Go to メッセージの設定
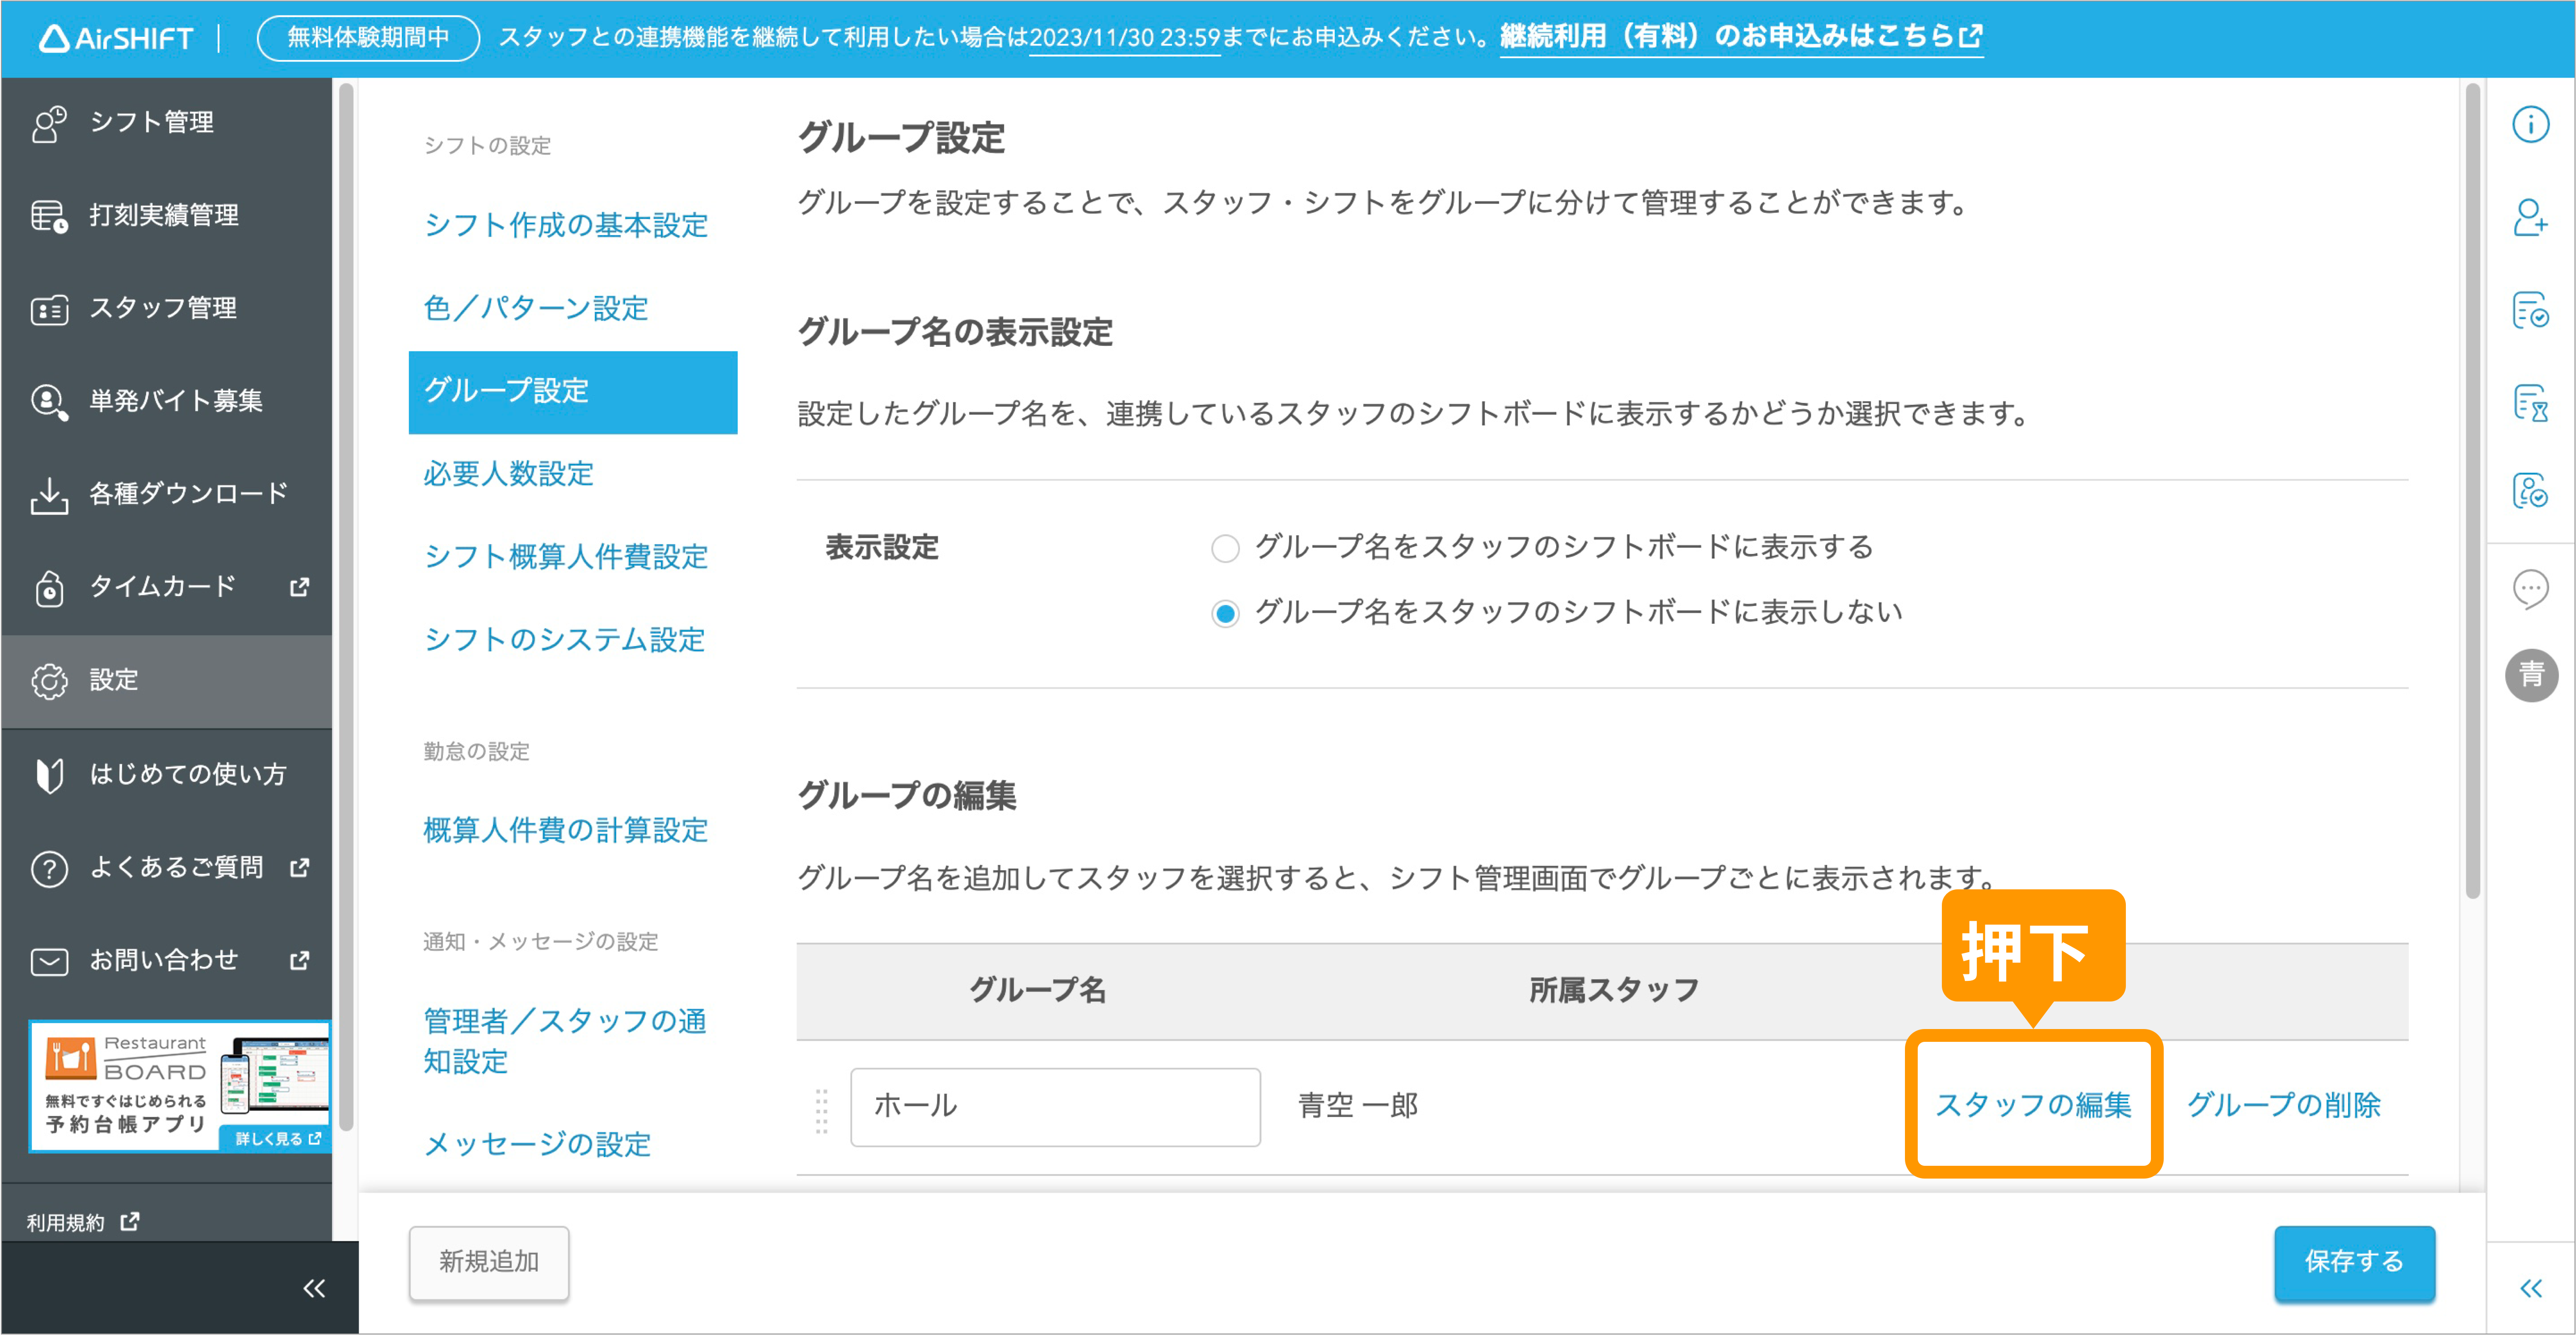This screenshot has height=1335, width=2576. click(x=537, y=1144)
